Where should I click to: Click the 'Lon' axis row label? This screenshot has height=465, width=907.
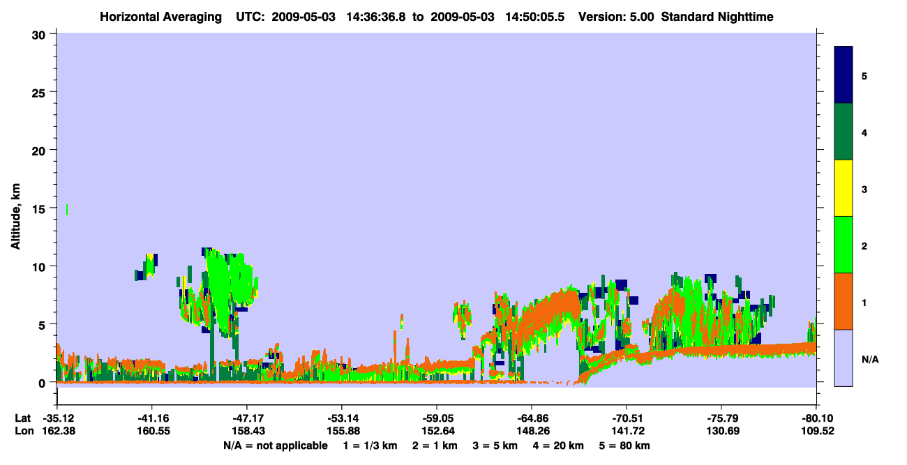pos(23,432)
